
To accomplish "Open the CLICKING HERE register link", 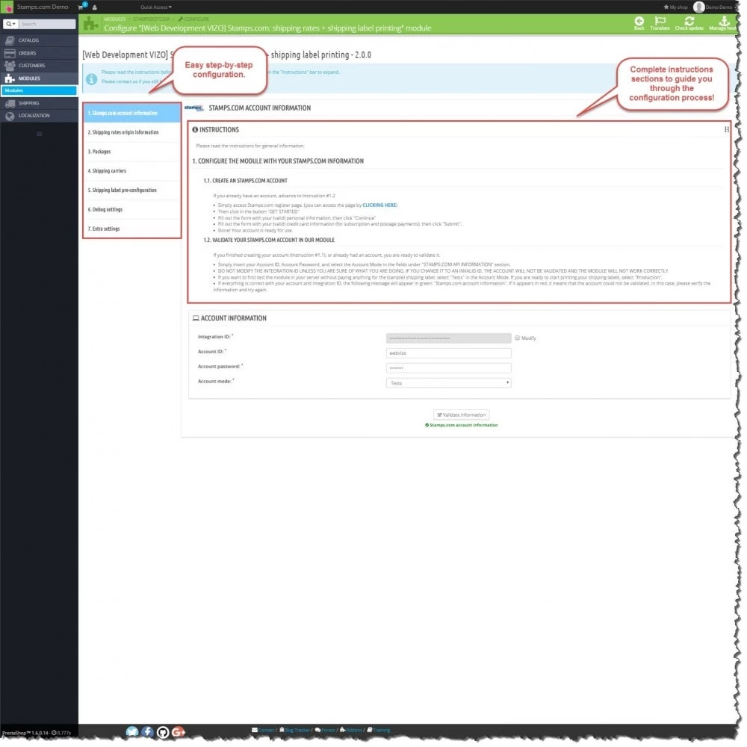I will [379, 205].
